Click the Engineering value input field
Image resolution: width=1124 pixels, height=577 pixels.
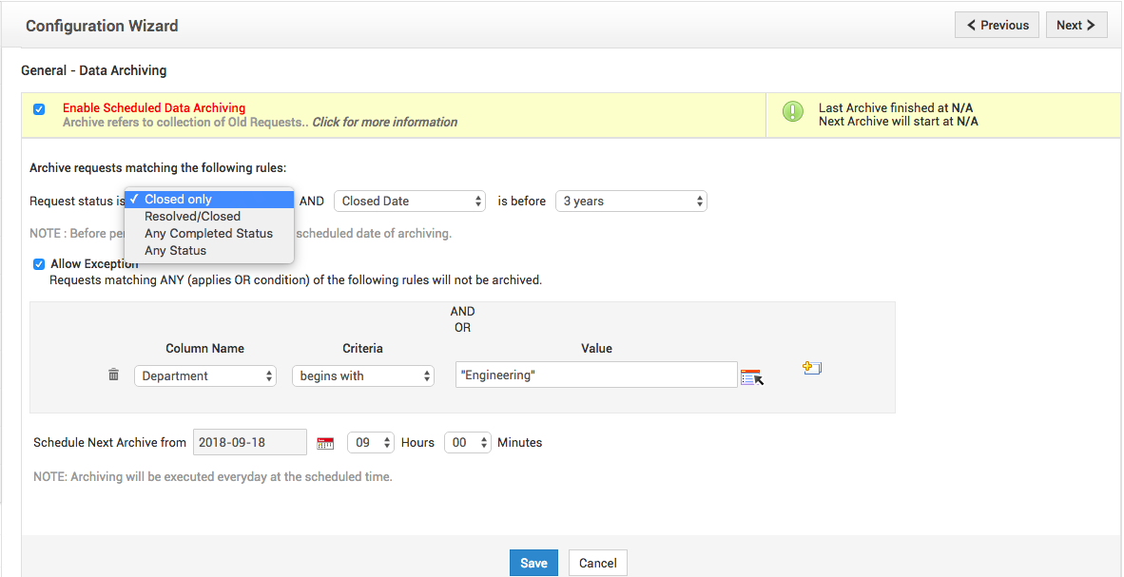click(x=596, y=375)
